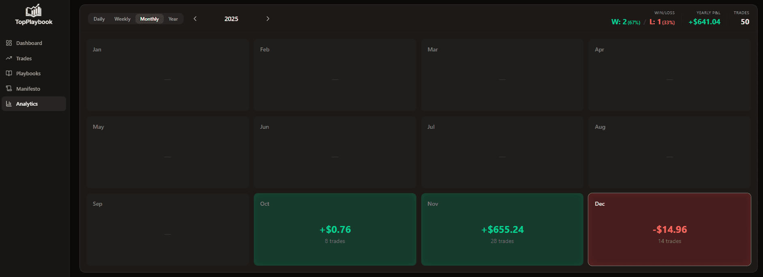Go to previous year with left chevron
763x277 pixels.
coord(195,19)
